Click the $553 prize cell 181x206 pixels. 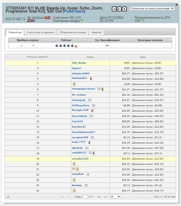(143, 63)
